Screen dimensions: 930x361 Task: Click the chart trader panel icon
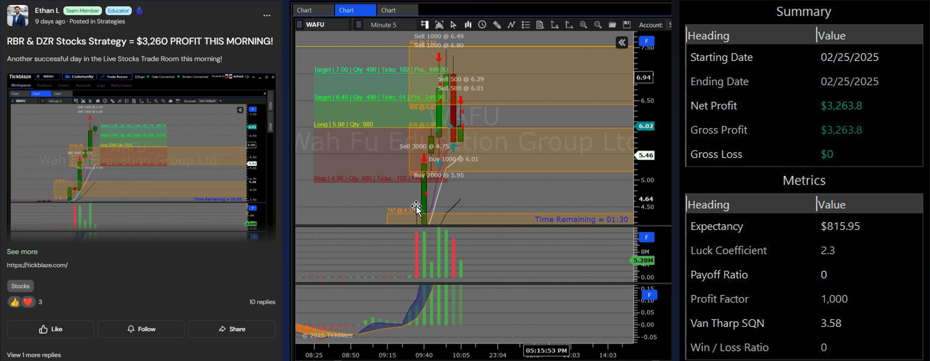pos(424,25)
